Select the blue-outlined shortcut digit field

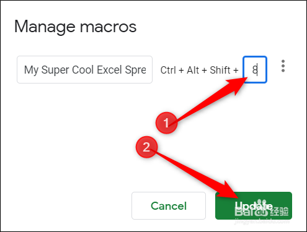point(255,70)
